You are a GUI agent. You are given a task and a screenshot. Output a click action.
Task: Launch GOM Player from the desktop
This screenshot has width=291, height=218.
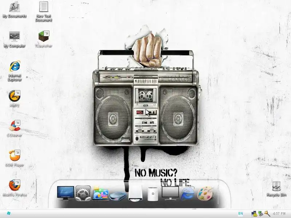pos(15,158)
